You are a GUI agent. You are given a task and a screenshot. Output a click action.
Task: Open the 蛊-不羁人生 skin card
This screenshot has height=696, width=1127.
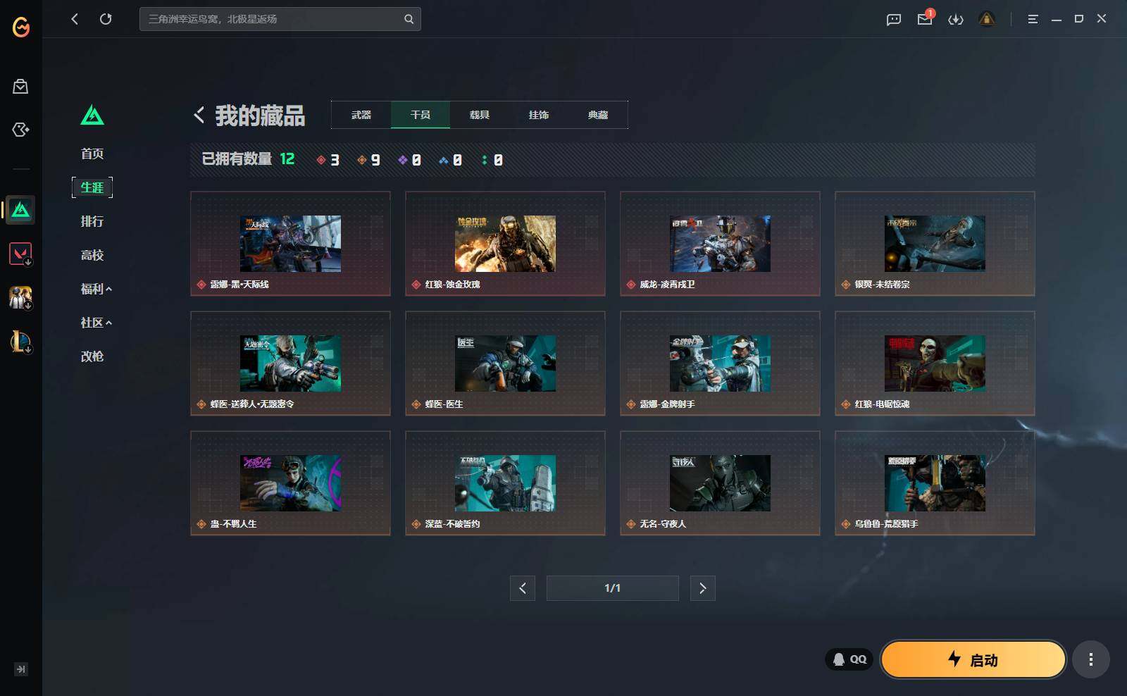pos(290,483)
